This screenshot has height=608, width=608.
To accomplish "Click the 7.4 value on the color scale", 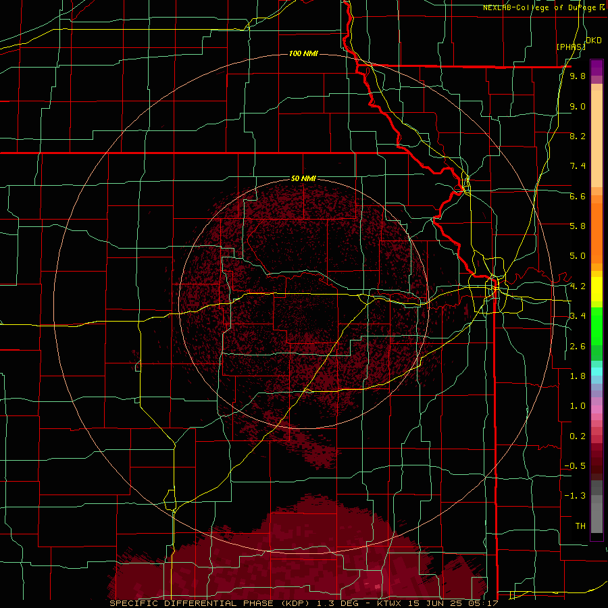I will [578, 166].
